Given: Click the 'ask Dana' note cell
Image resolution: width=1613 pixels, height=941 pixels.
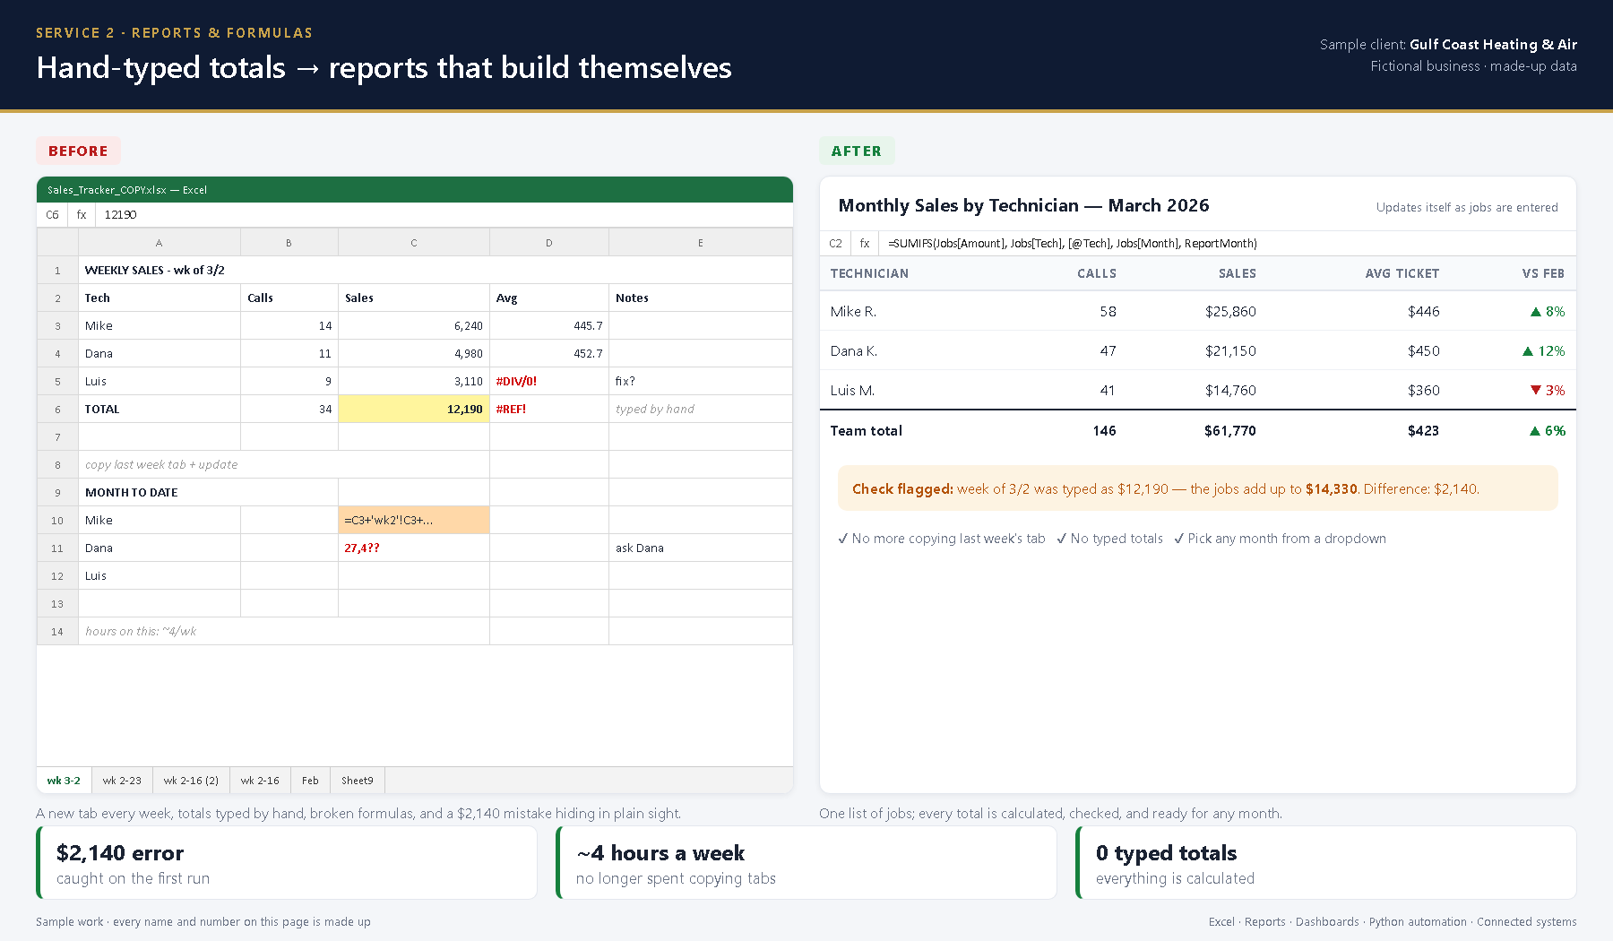Looking at the screenshot, I should [701, 548].
